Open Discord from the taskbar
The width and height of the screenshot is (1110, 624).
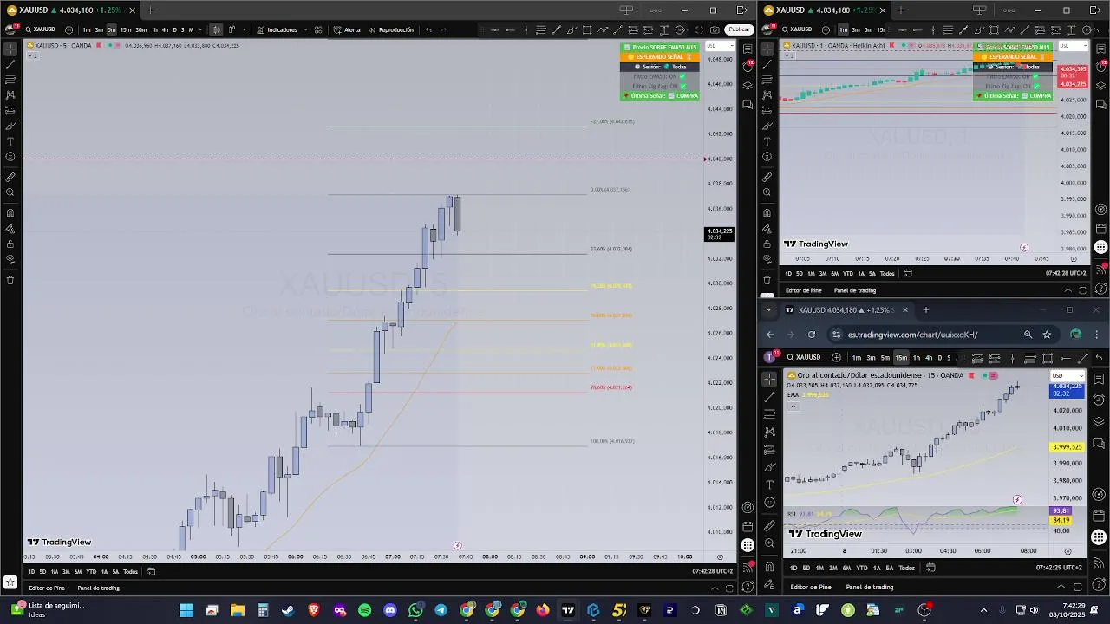390,610
